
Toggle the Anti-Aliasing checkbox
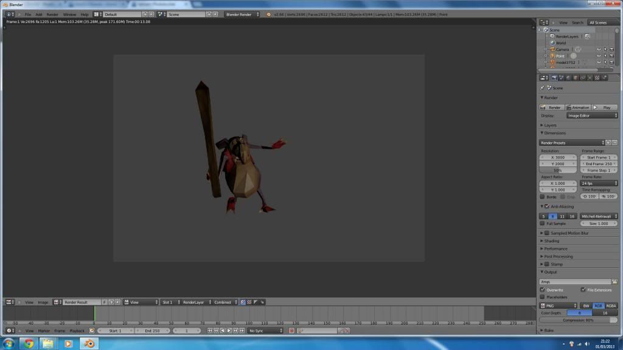click(547, 207)
